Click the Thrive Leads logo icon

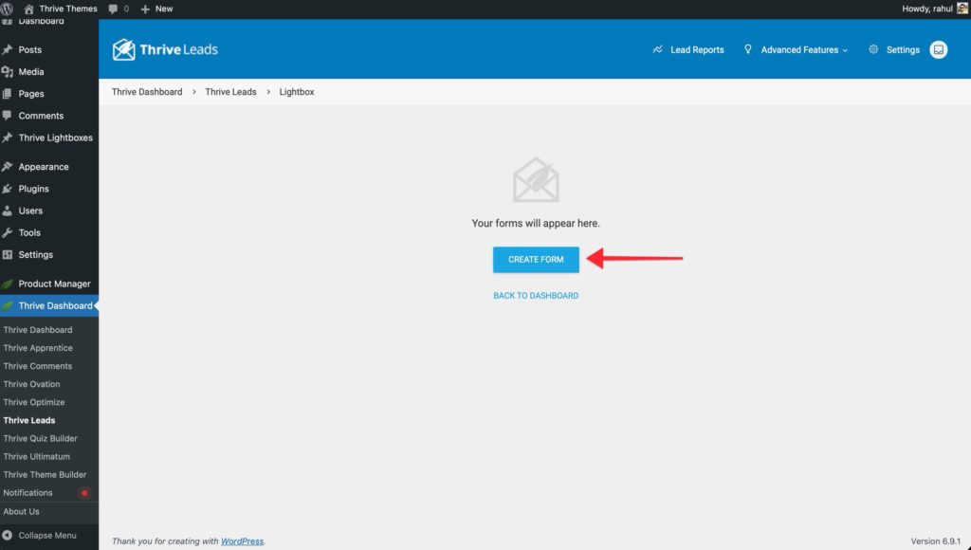tap(123, 49)
